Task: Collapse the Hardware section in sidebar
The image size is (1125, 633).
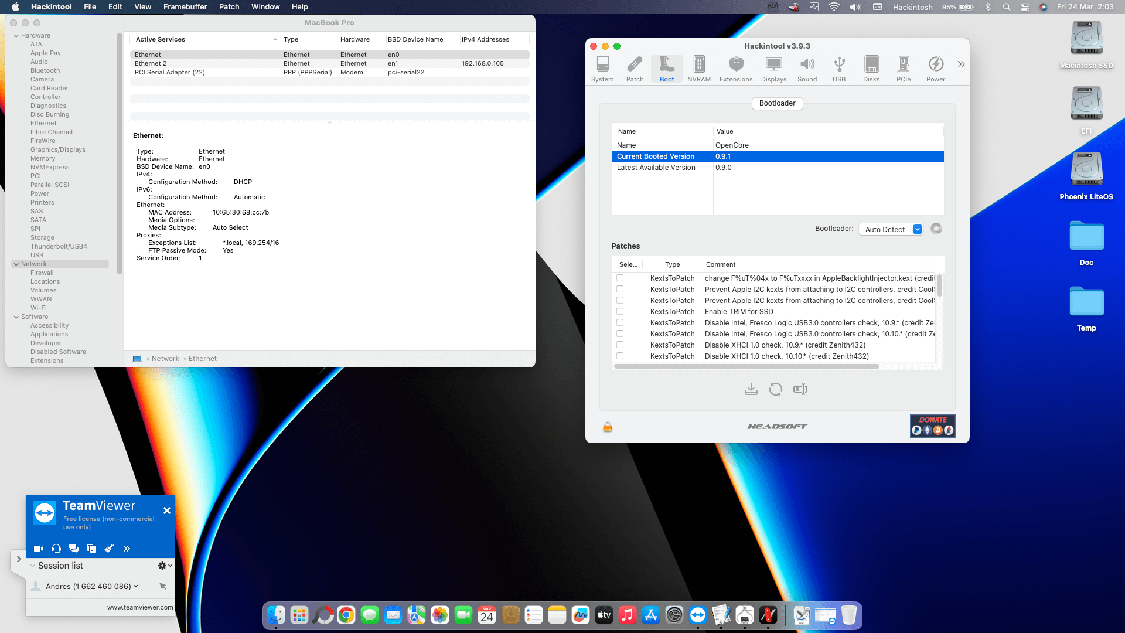Action: [16, 36]
